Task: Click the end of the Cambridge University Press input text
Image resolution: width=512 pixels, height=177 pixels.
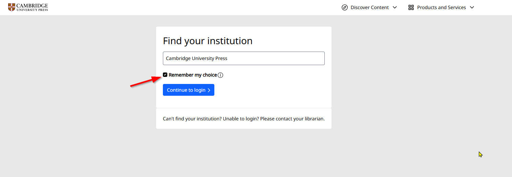Action: tap(228, 58)
